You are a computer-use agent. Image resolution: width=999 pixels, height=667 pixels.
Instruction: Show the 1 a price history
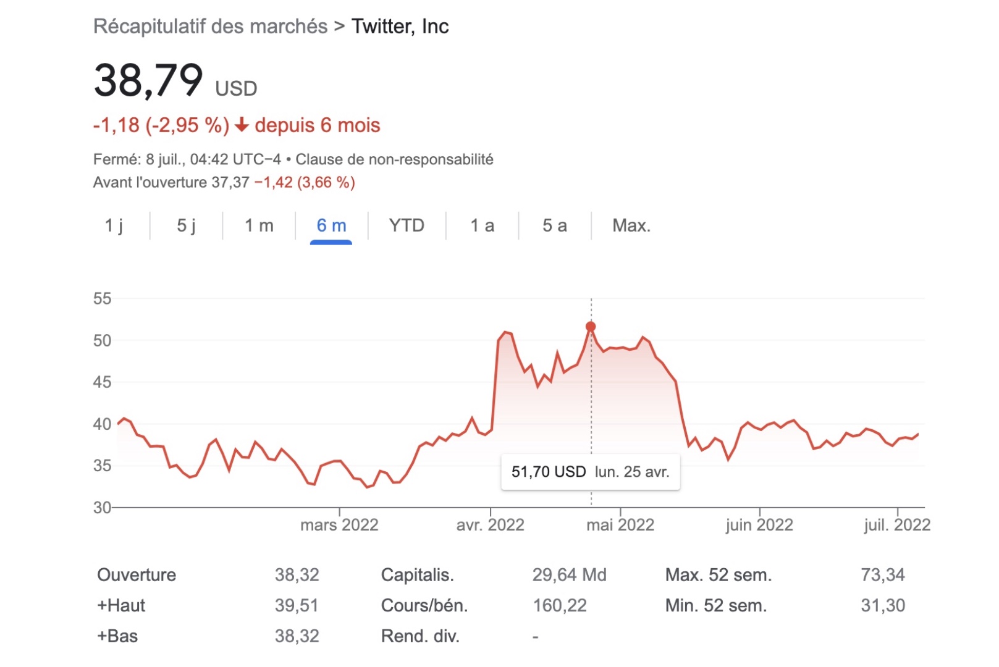click(x=482, y=226)
